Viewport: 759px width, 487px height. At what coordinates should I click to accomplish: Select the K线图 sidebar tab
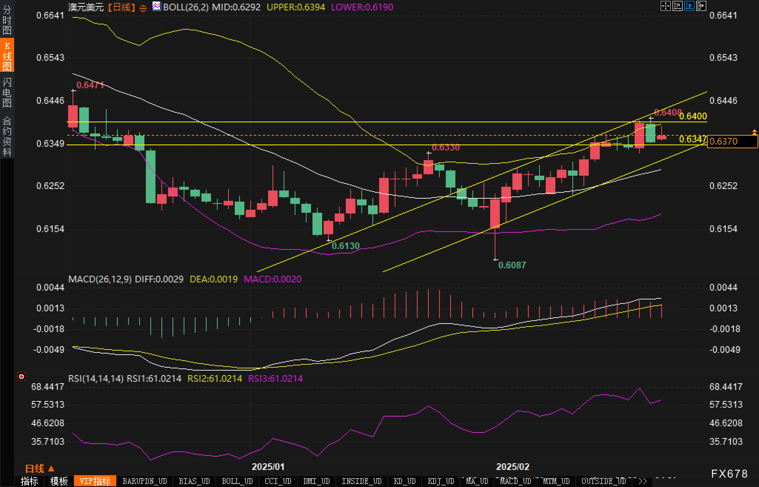[x=7, y=56]
